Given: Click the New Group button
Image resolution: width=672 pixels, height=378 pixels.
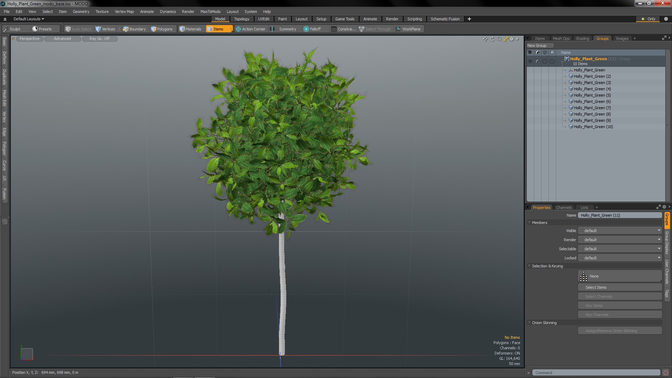Looking at the screenshot, I should tap(539, 45).
